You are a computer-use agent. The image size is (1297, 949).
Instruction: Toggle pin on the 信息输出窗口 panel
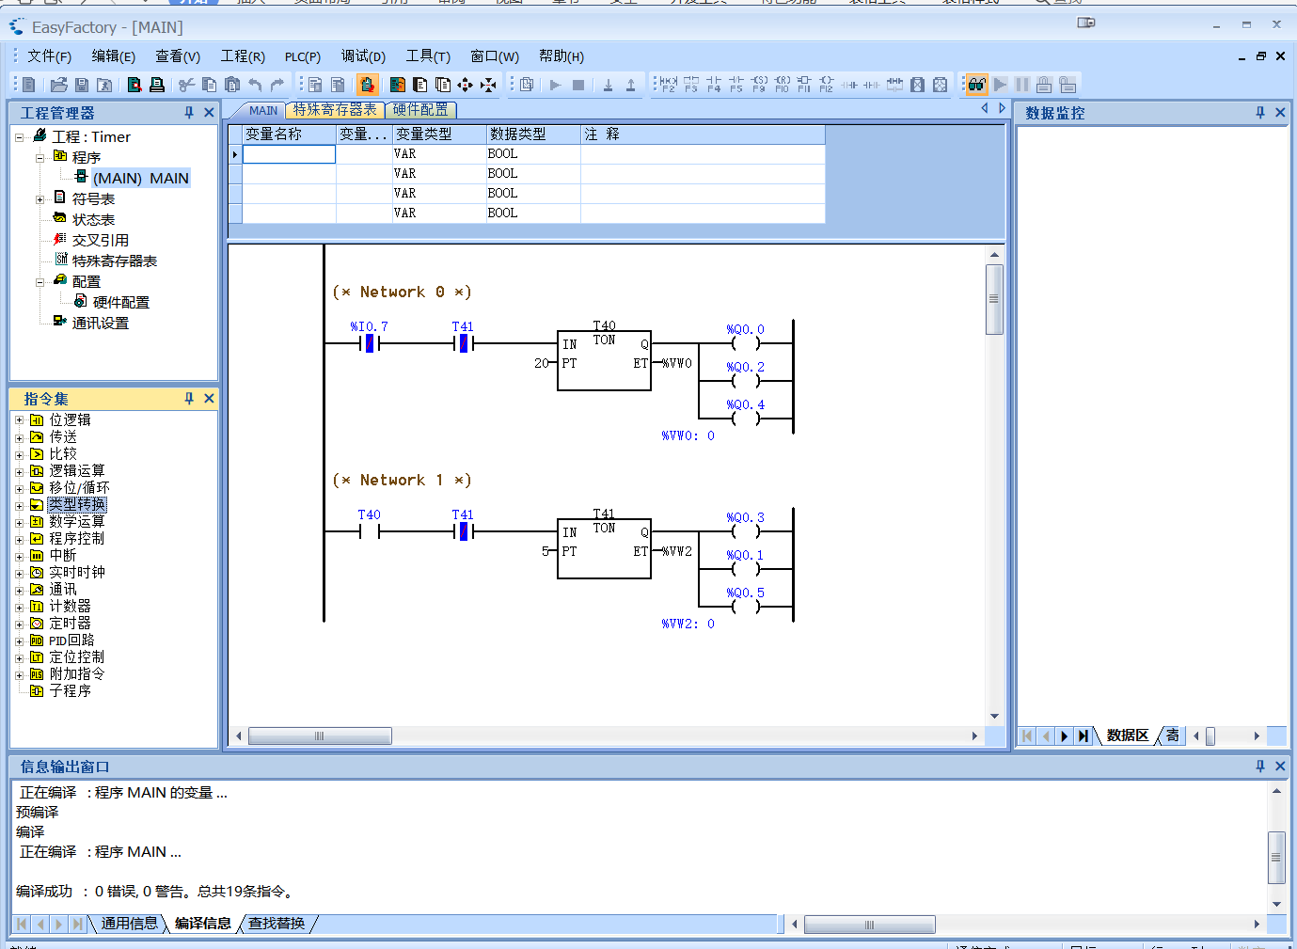(1260, 766)
